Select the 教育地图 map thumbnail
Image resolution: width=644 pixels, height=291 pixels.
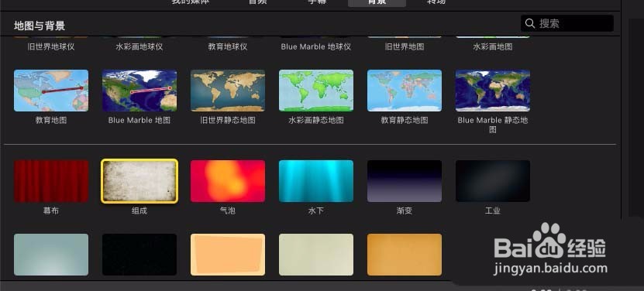51,91
